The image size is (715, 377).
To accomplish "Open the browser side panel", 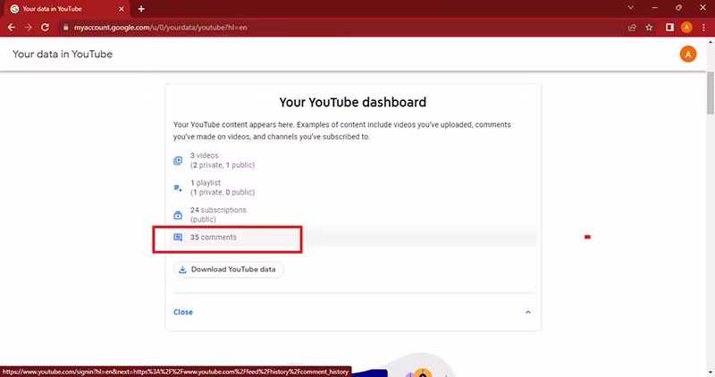I will coord(669,28).
